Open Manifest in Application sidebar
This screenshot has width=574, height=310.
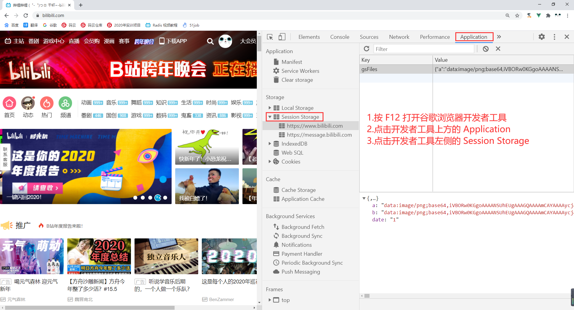coord(291,62)
